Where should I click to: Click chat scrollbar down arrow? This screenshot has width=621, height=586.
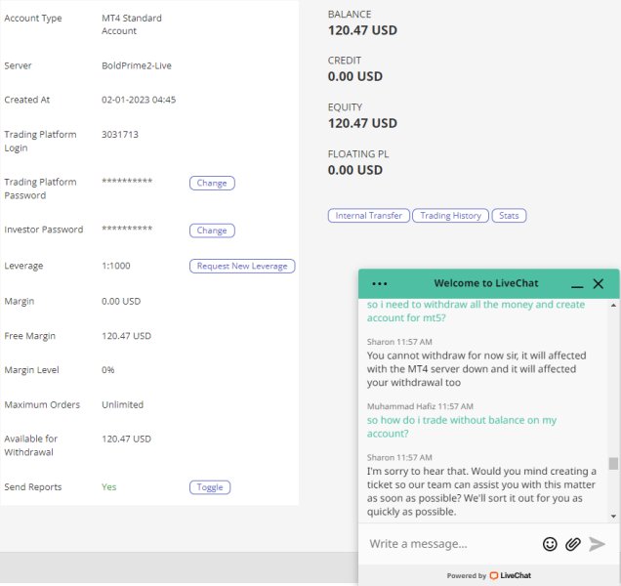click(x=613, y=516)
